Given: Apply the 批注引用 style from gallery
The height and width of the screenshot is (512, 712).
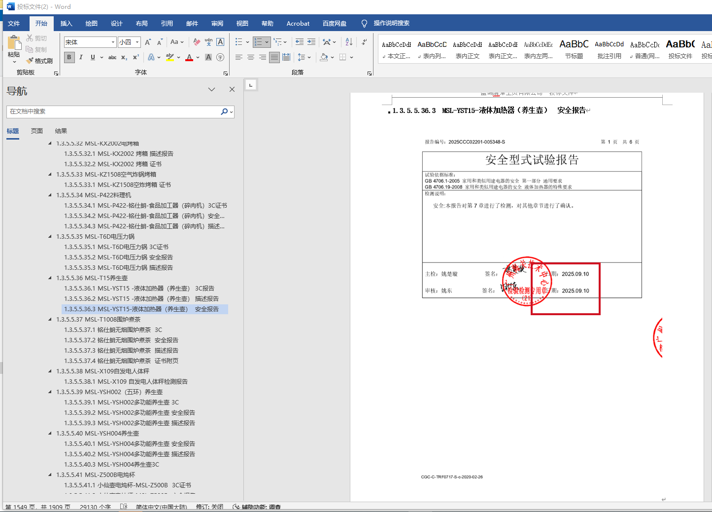Looking at the screenshot, I should 610,49.
